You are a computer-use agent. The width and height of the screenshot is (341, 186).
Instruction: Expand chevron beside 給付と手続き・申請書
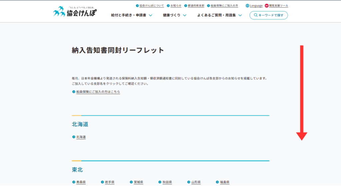coord(150,15)
